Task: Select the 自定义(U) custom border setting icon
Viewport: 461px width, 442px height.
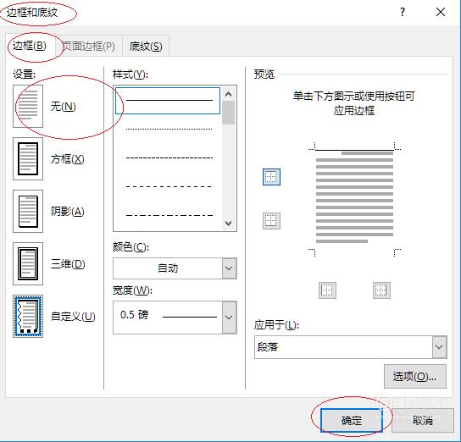Action: point(28,317)
